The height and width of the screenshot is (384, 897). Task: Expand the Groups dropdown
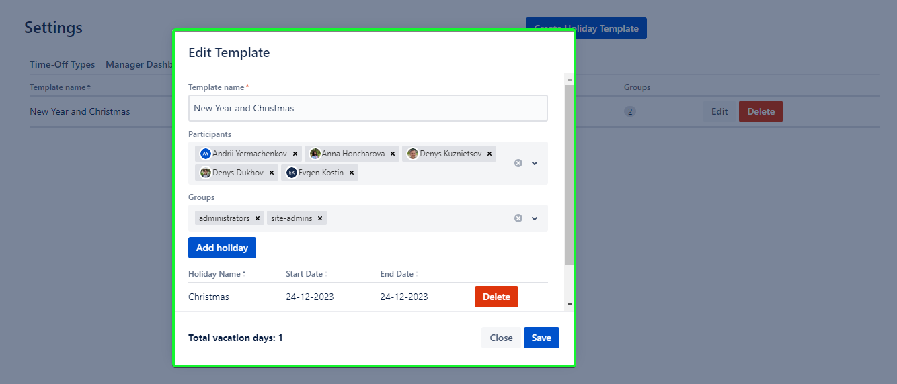tap(535, 218)
